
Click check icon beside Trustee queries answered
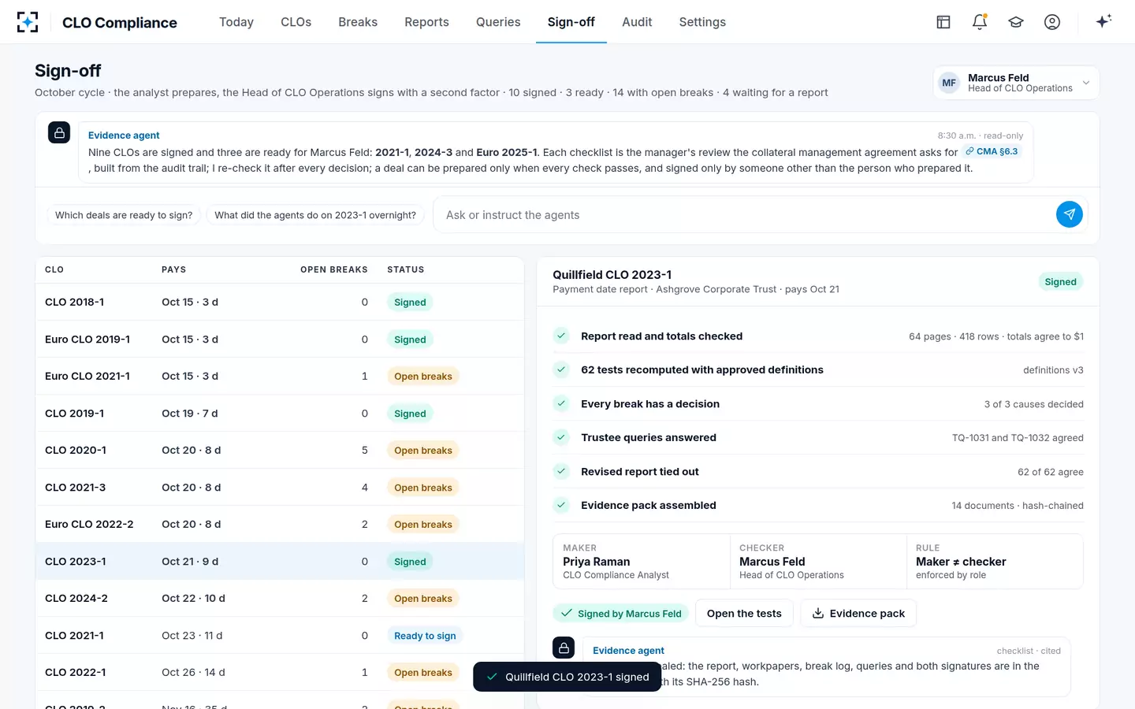tap(561, 437)
